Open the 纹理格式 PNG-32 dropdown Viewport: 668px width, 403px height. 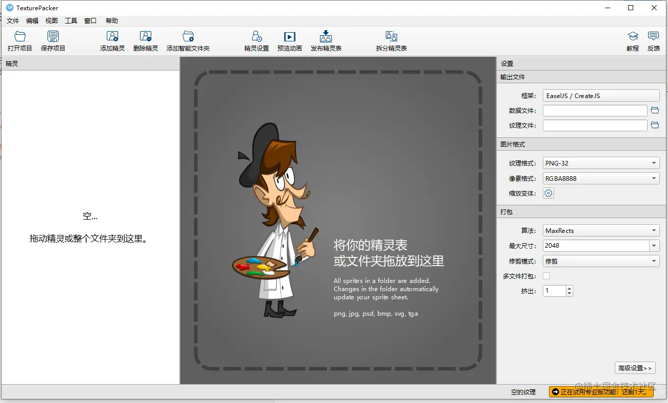pos(601,163)
